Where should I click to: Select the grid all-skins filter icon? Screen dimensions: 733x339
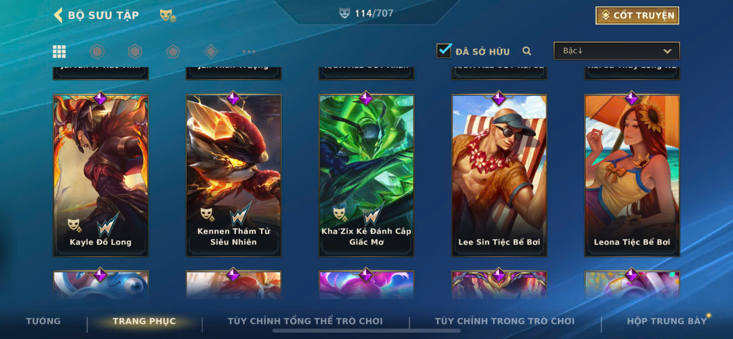coord(59,51)
